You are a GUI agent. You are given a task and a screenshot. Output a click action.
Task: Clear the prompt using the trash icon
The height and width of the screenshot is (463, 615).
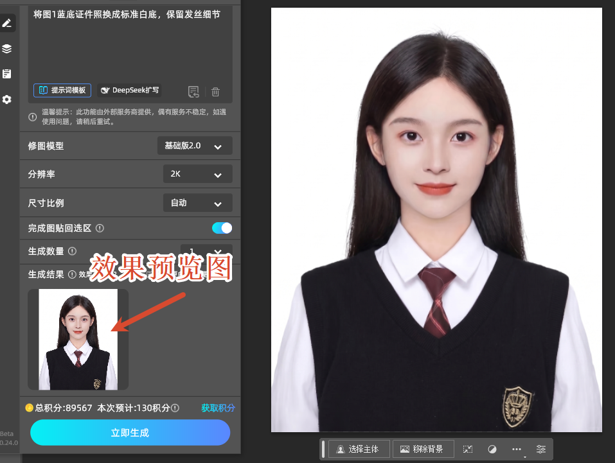click(x=215, y=91)
